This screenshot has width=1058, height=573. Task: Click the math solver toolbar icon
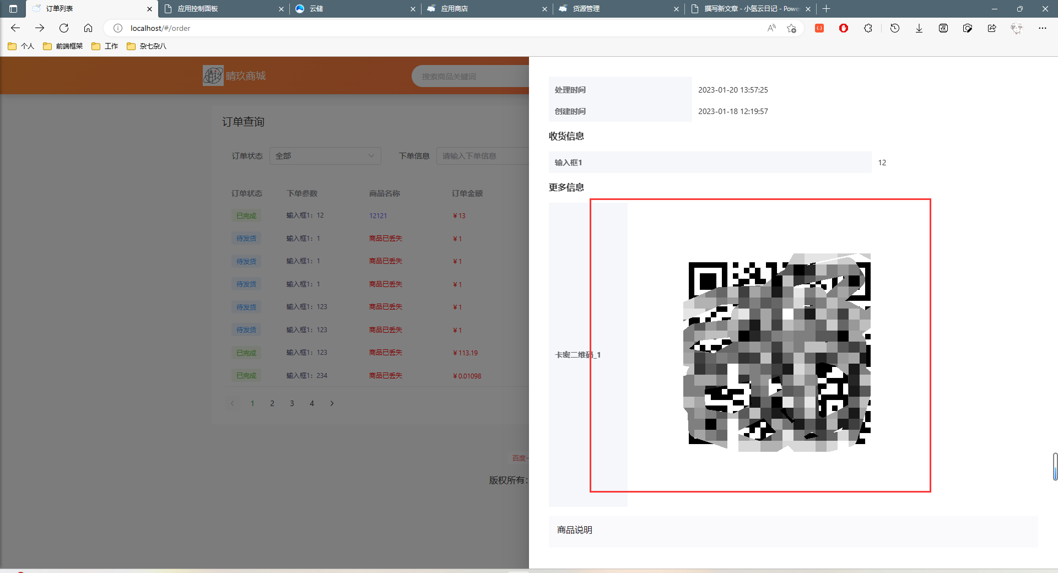943,28
